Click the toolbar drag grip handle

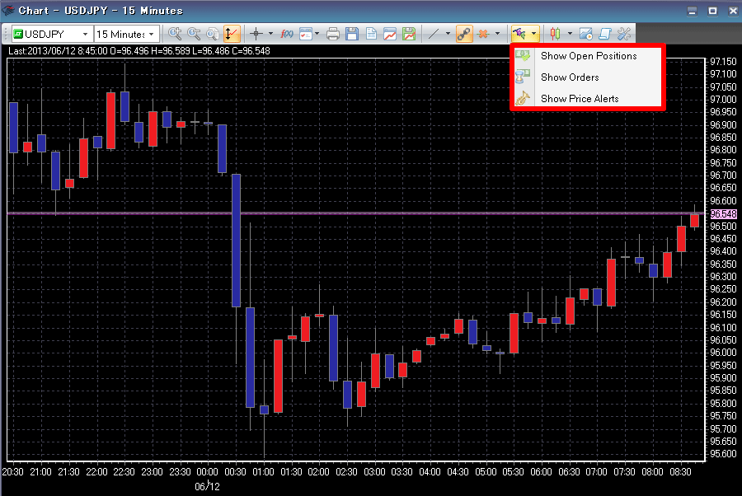6,34
